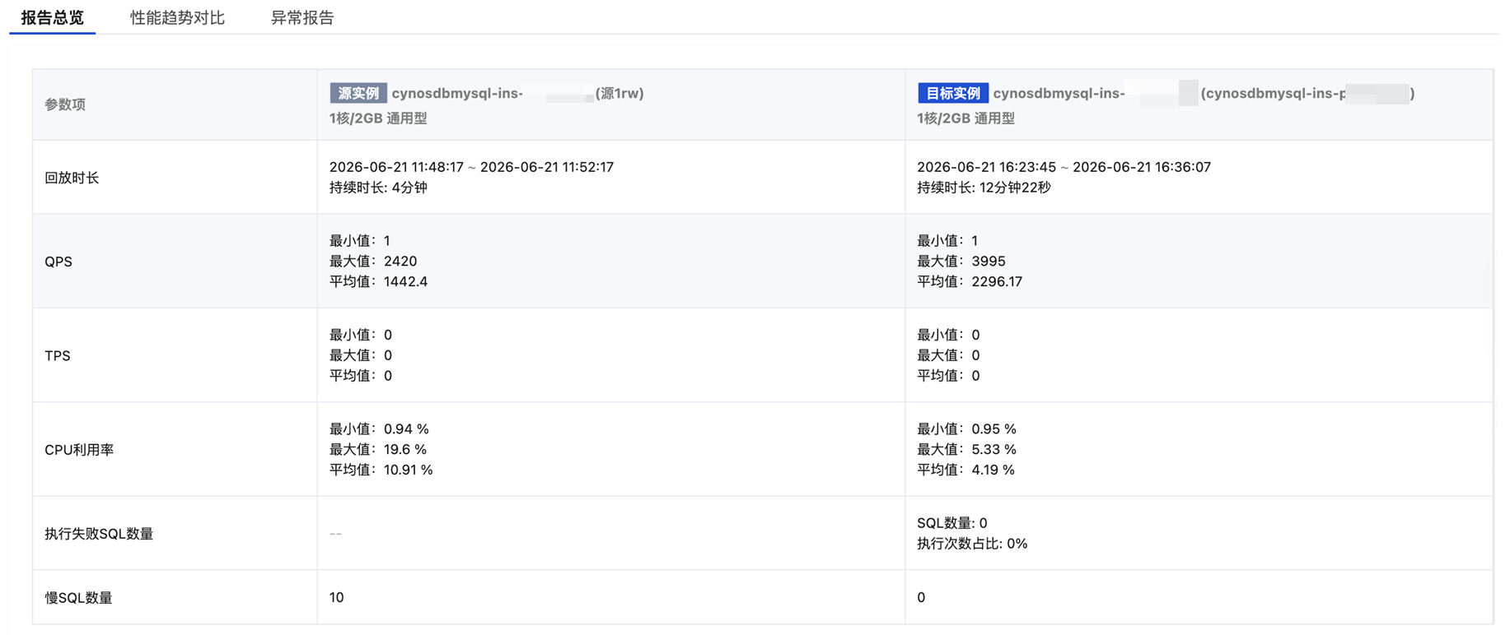Select source spec text 1核/2GB 通用型
Viewport: 1510px width, 635px height.
coord(378,118)
